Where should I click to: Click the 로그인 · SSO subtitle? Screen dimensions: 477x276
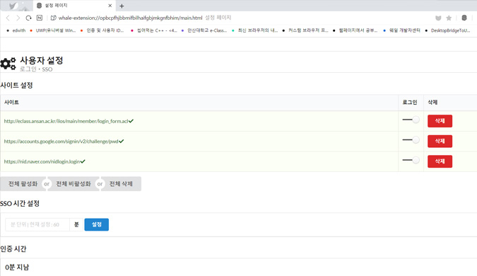point(36,69)
